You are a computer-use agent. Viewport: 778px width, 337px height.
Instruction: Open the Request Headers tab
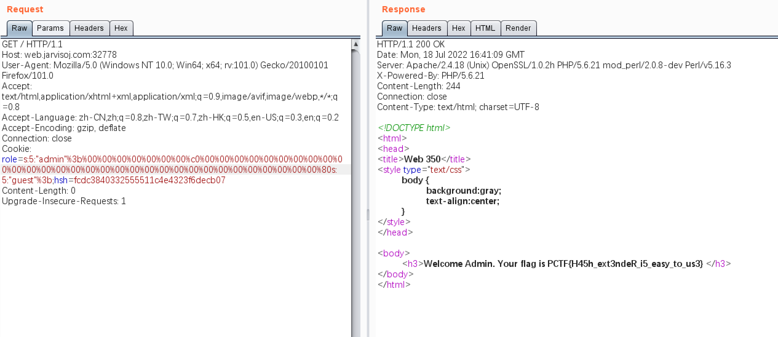click(x=89, y=28)
